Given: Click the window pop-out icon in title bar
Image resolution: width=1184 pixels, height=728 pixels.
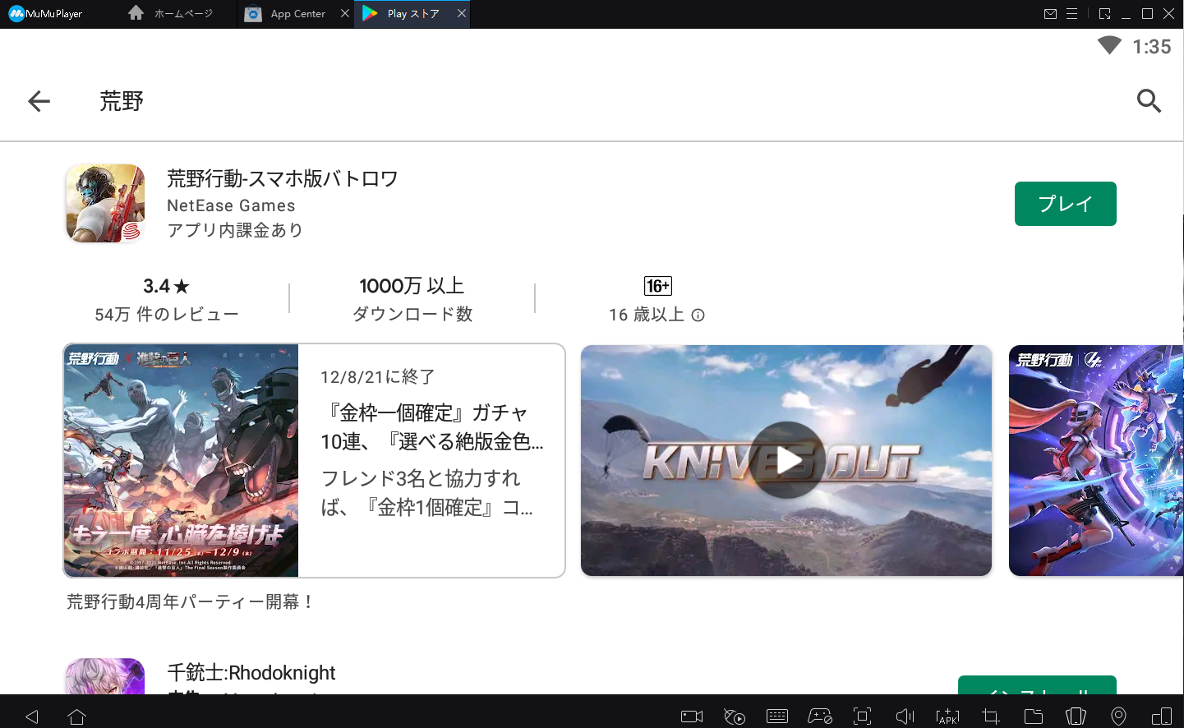Looking at the screenshot, I should [x=1104, y=14].
